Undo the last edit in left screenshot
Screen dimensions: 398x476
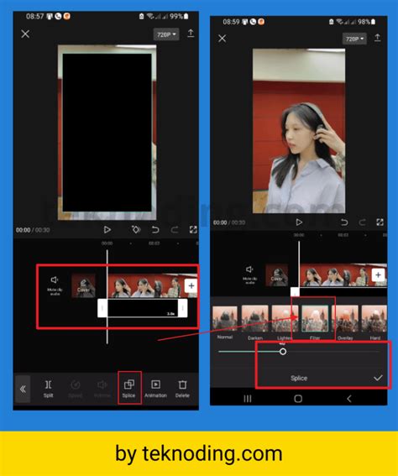click(155, 230)
